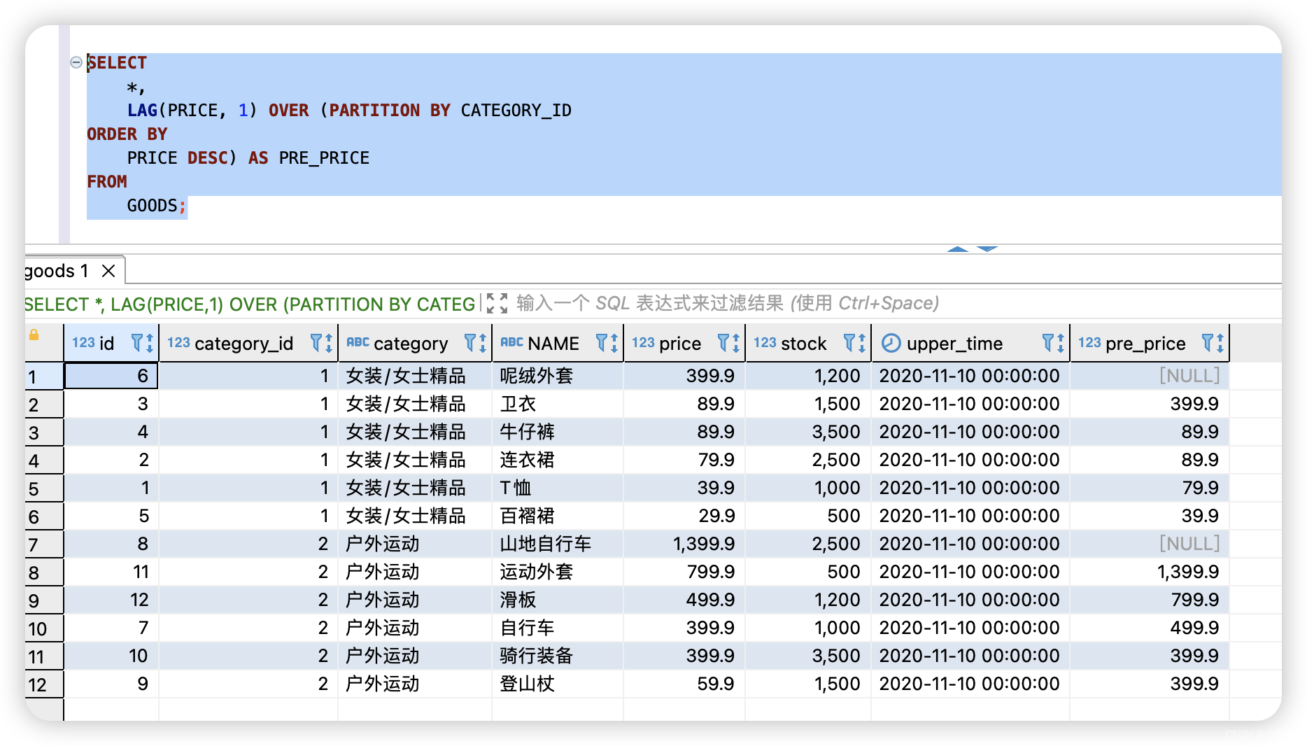
Task: Click the name cell 骑行装备
Action: tap(557, 656)
